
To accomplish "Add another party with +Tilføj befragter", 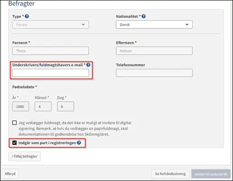I will 24,156.
